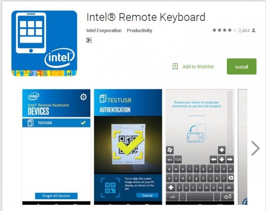Screen dimensions: 266x211
Task: Click the backspace key on keyboard screenshot
Action: [231, 178]
